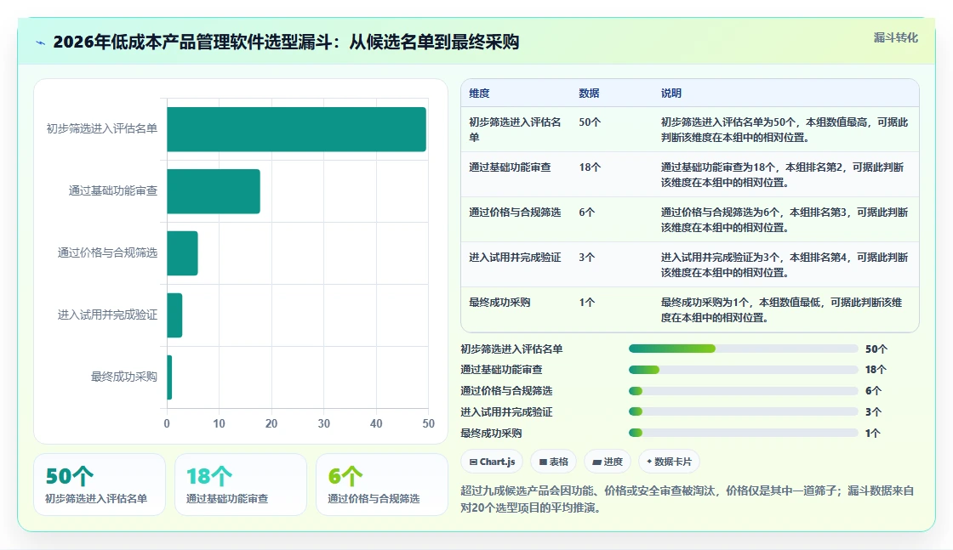Select the 数据卡片 chip
This screenshot has width=953, height=550.
669,462
